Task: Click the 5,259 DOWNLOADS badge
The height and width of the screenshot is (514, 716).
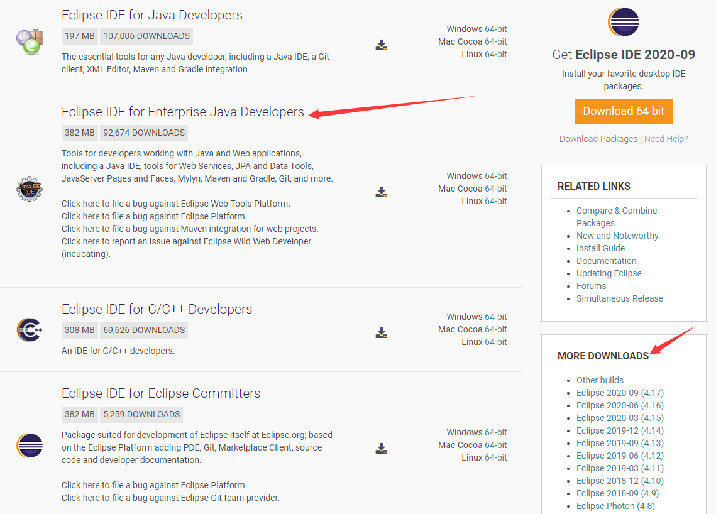Action: (141, 414)
